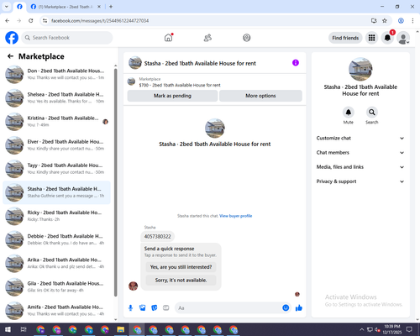Open the purple conversation information icon
Screen dimensions: 420x336
(x=296, y=63)
